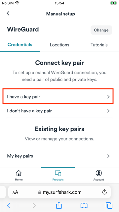Expand the My key pairs chevron
119x212 pixels.
[108, 156]
